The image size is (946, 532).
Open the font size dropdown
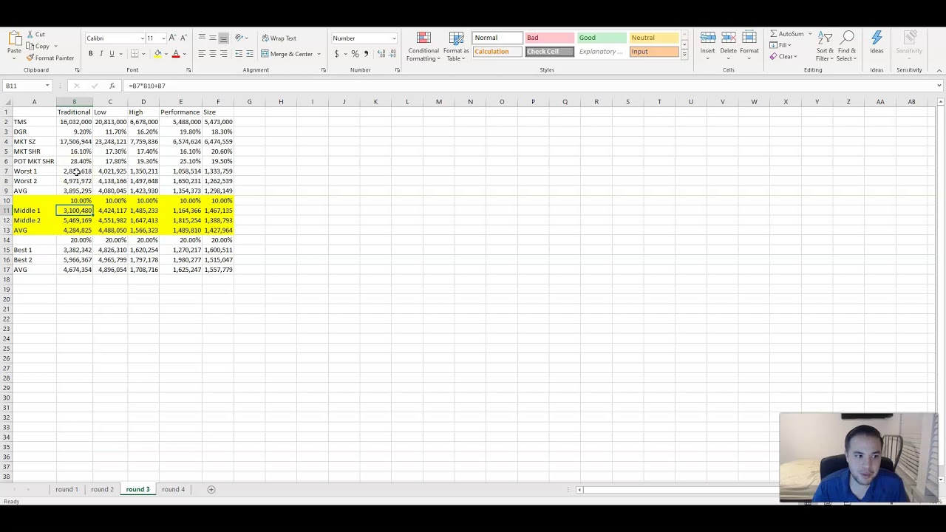click(x=163, y=38)
